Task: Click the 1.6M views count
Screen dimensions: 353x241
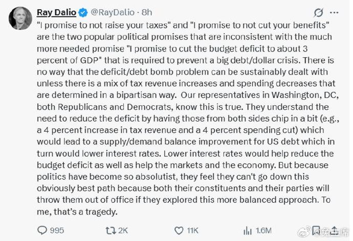Action: 265,230
